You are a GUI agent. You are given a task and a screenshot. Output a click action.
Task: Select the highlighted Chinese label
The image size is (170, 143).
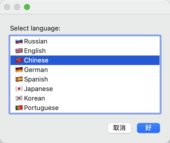(x=36, y=60)
